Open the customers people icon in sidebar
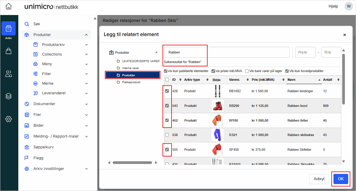Viewport: 356px width, 191px height. tap(8, 74)
